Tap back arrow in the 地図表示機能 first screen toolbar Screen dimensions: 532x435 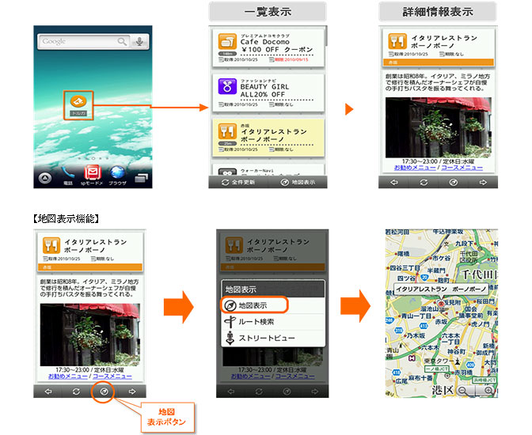[x=48, y=391]
